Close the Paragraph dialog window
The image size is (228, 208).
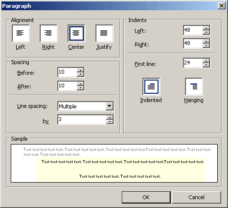click(x=222, y=6)
